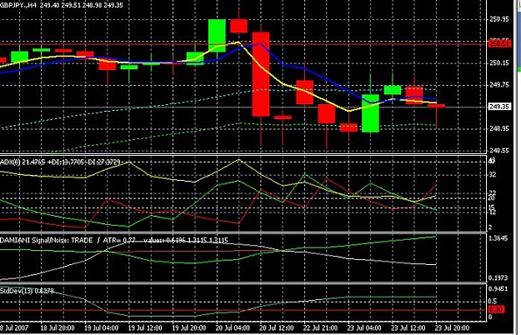The image size is (521, 335).
Task: Click the 19 Jul 04:00 time label
Action: click(x=102, y=328)
